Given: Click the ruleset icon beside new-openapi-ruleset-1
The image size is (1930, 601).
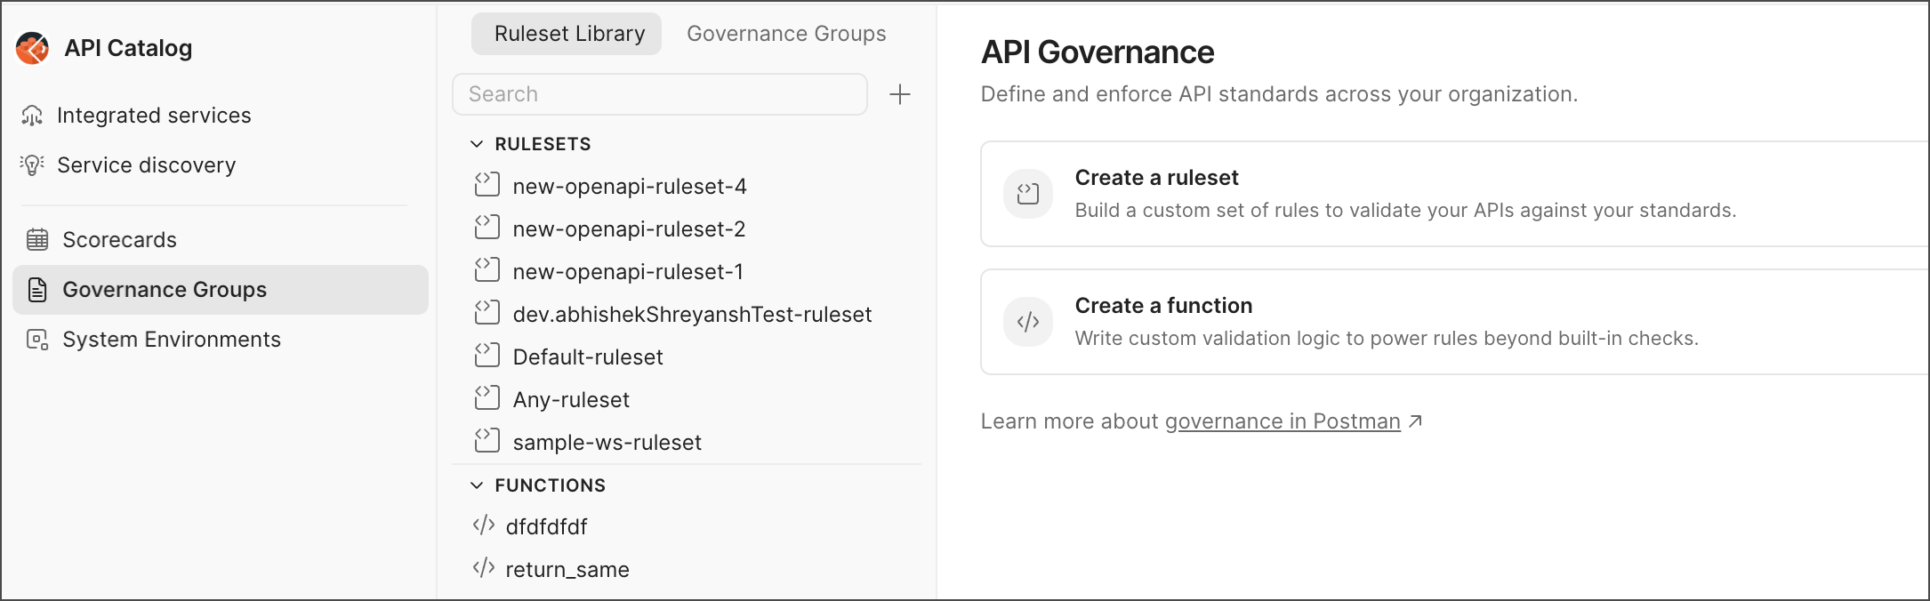Looking at the screenshot, I should click(487, 270).
